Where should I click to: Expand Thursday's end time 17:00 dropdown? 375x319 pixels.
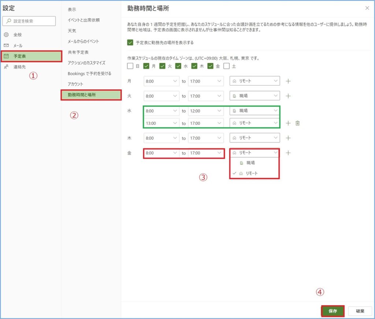(x=205, y=138)
